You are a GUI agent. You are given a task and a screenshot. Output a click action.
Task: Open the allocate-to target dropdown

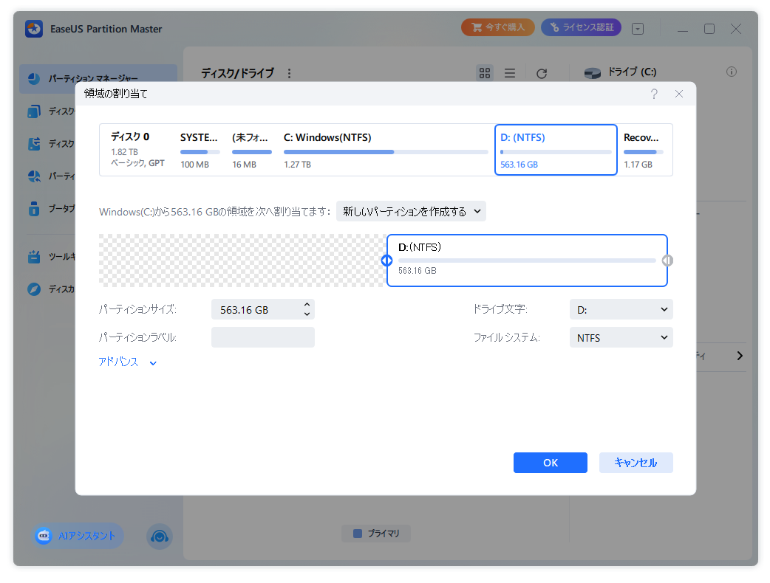tap(411, 211)
